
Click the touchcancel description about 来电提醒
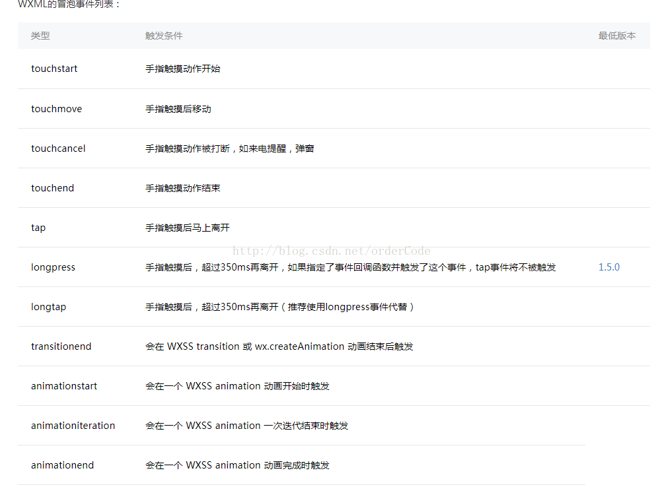point(230,148)
